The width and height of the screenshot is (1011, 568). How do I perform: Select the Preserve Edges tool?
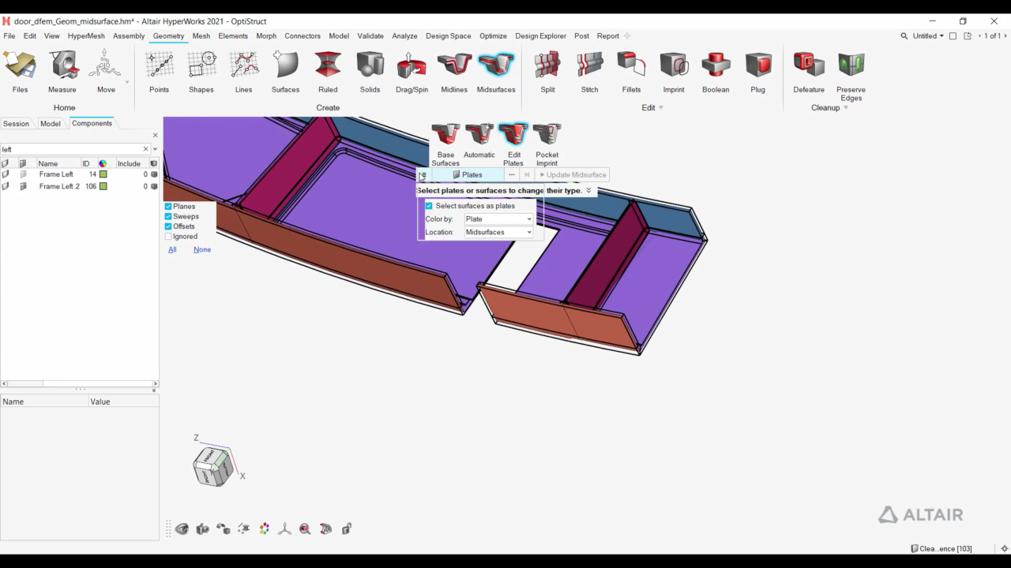click(x=851, y=76)
